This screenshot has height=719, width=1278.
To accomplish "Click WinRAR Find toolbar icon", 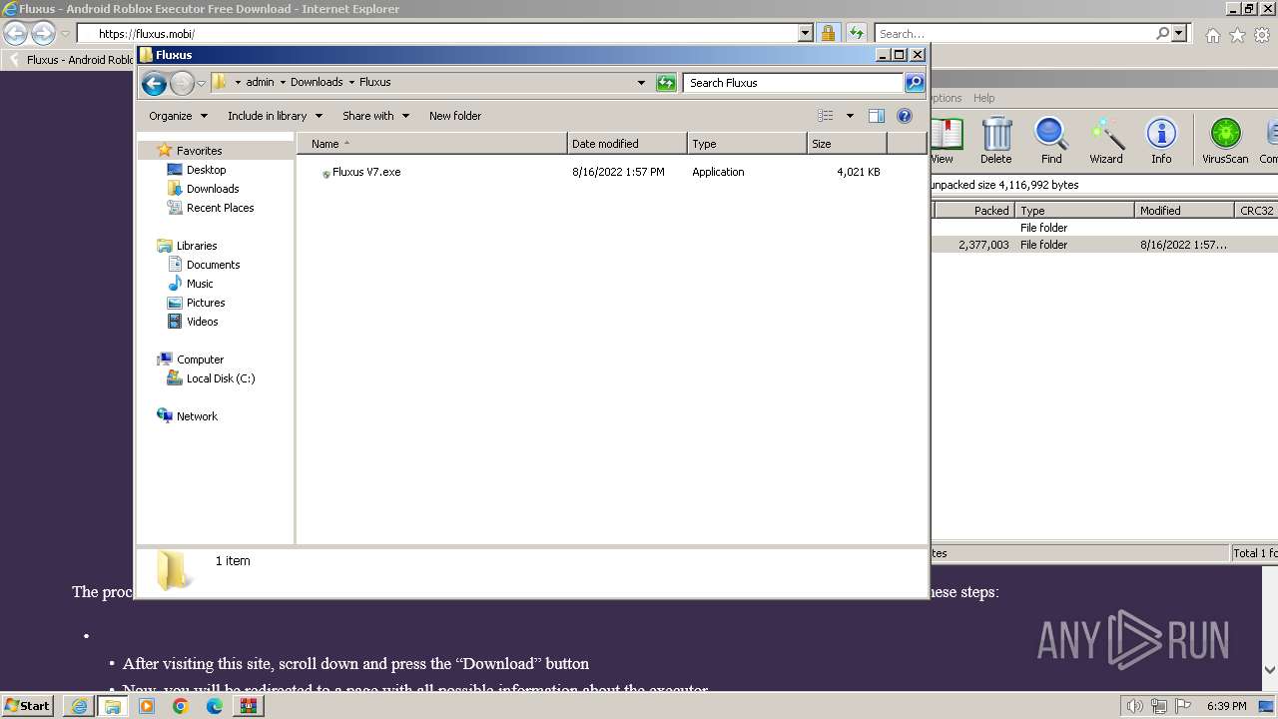I will click(1051, 141).
